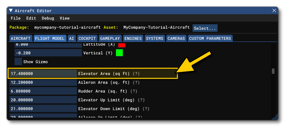Switch to the FLIGHT MODEL tab
Viewport: 285px width, 127px height.
pyautogui.click(x=50, y=39)
